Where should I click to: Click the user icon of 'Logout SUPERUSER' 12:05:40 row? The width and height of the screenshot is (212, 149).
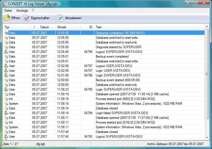click(x=6, y=52)
